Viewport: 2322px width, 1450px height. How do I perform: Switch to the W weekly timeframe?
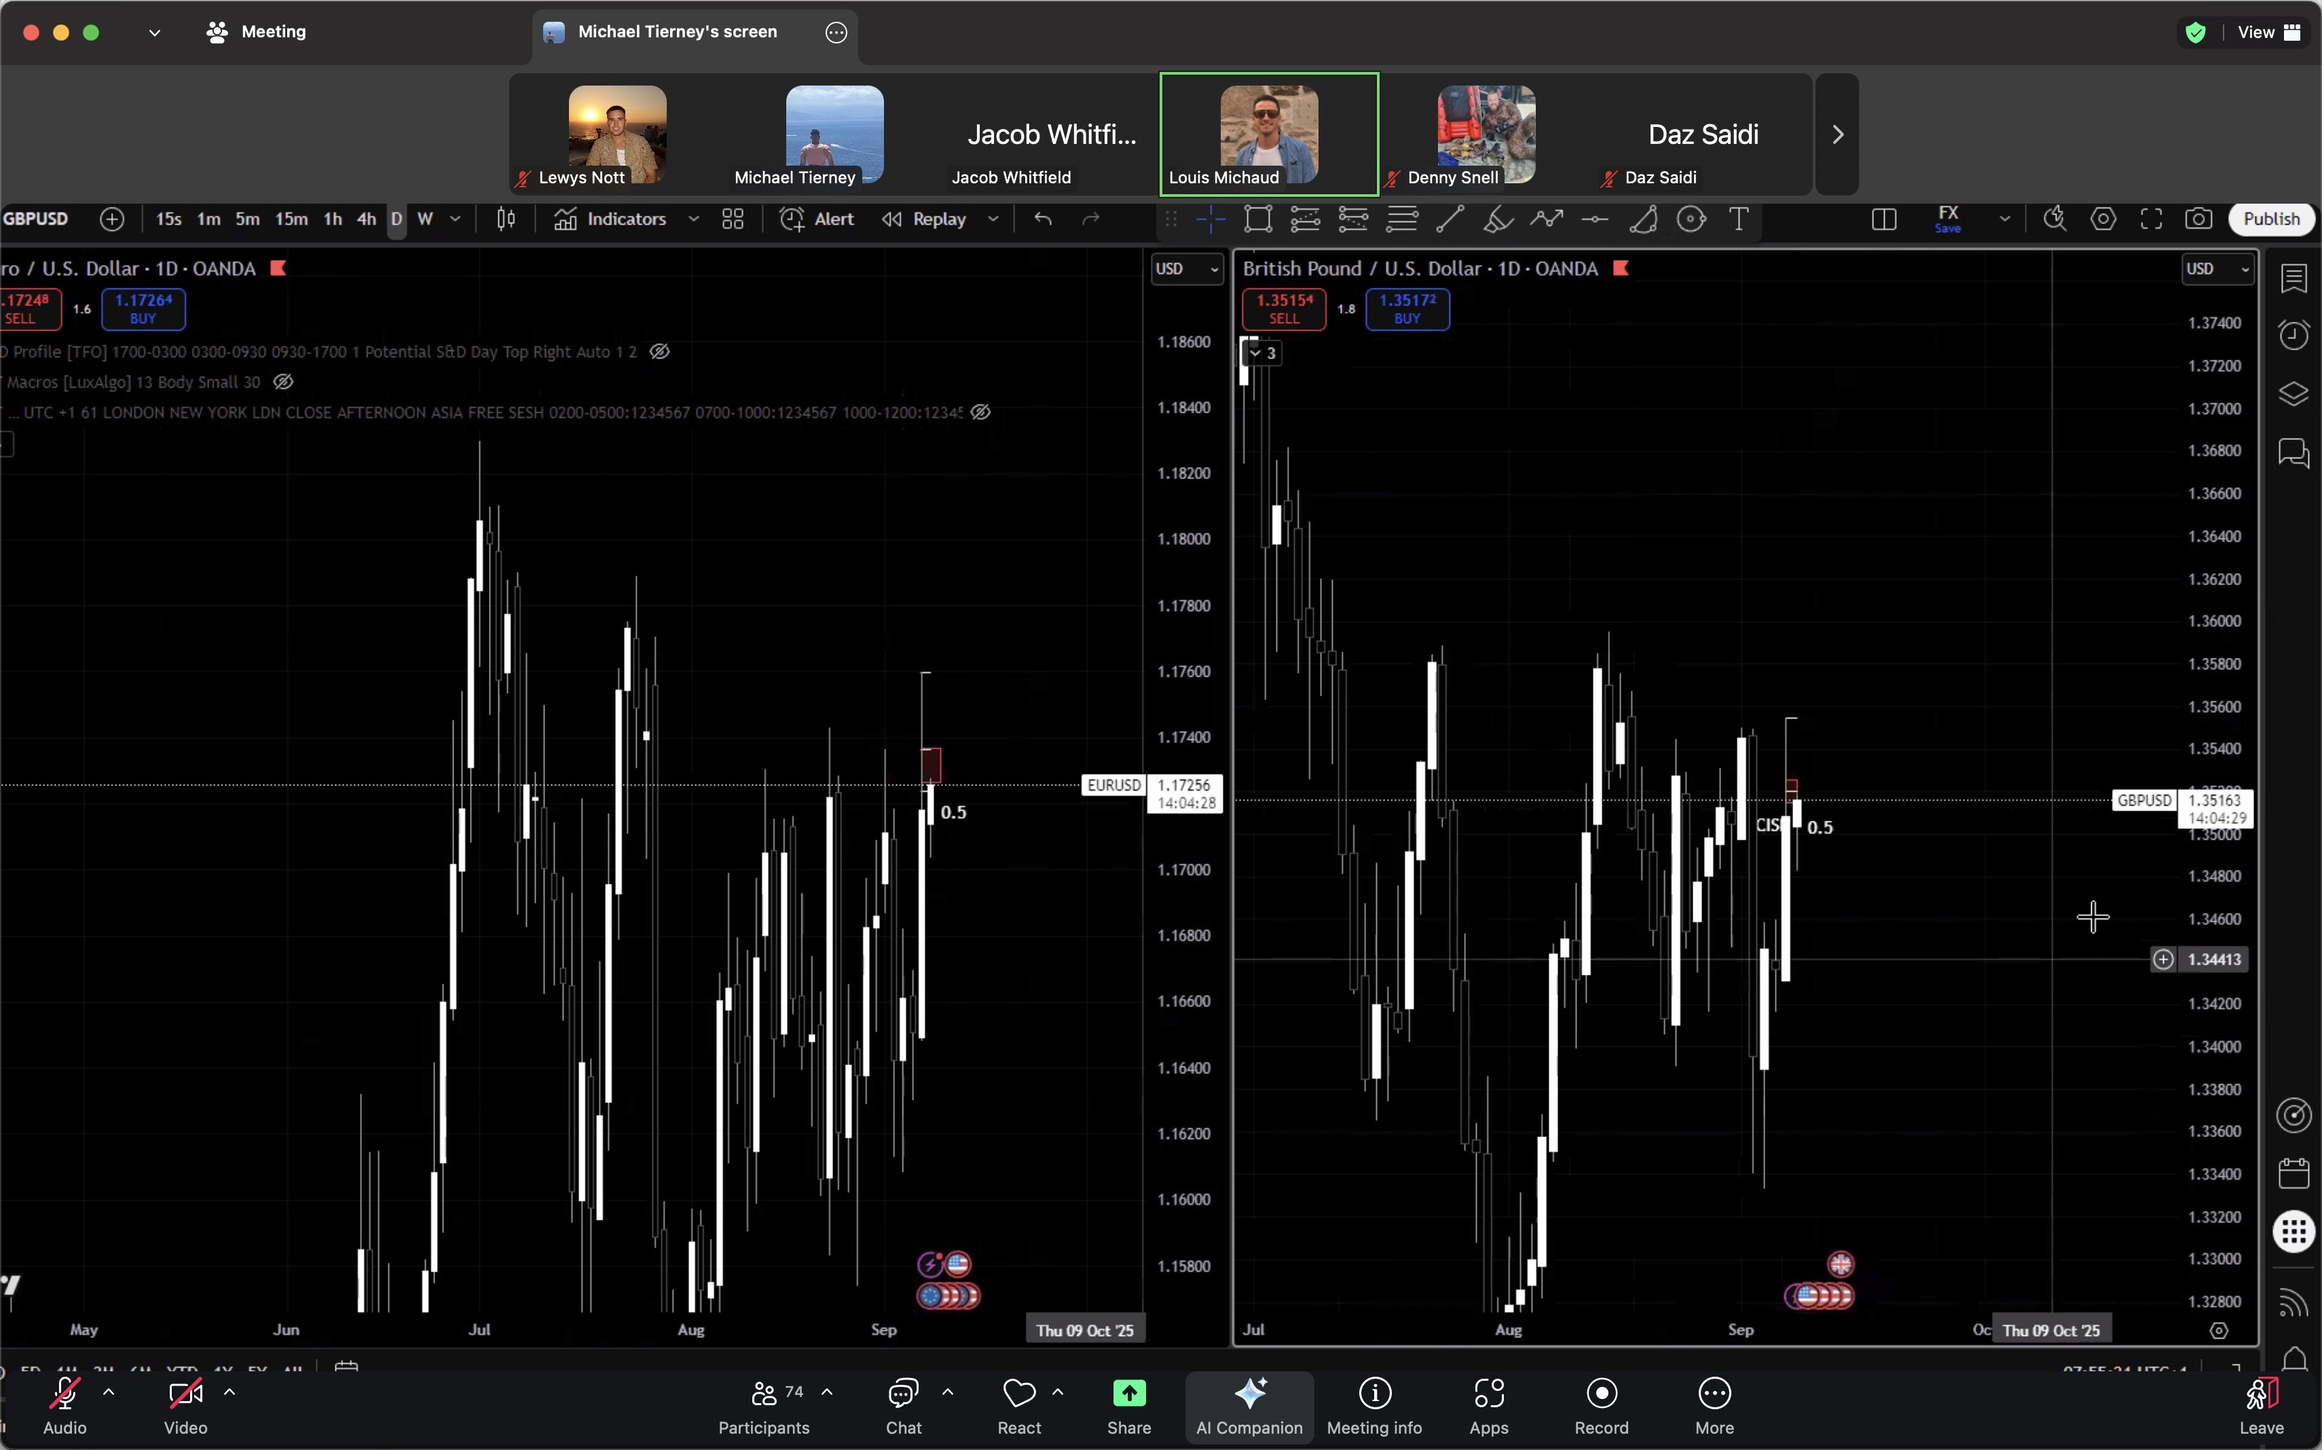[x=425, y=220]
